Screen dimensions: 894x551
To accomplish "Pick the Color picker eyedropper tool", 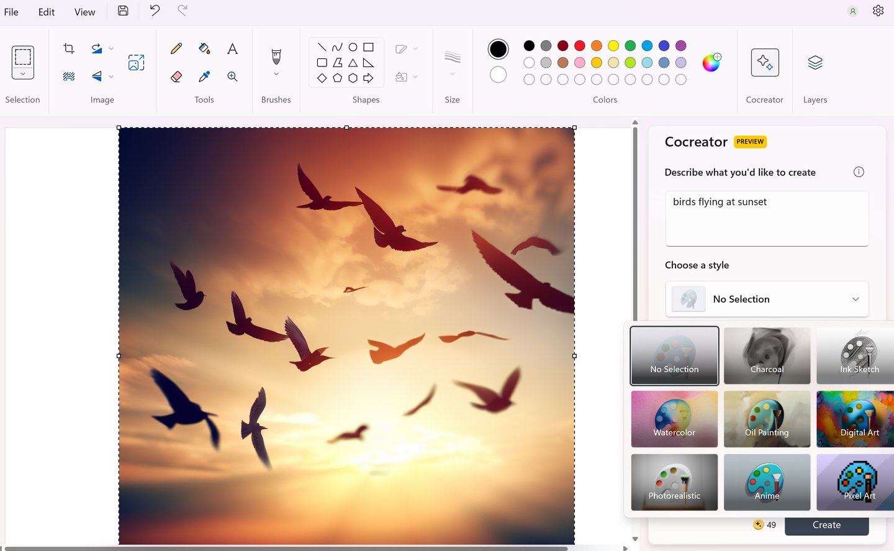I will (x=204, y=76).
